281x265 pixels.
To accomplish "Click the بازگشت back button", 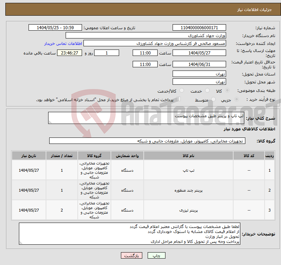I will click(x=132, y=255).
